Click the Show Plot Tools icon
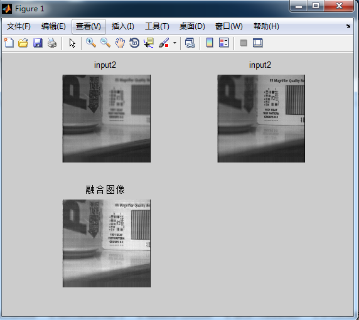The width and height of the screenshot is (359, 320). click(257, 43)
